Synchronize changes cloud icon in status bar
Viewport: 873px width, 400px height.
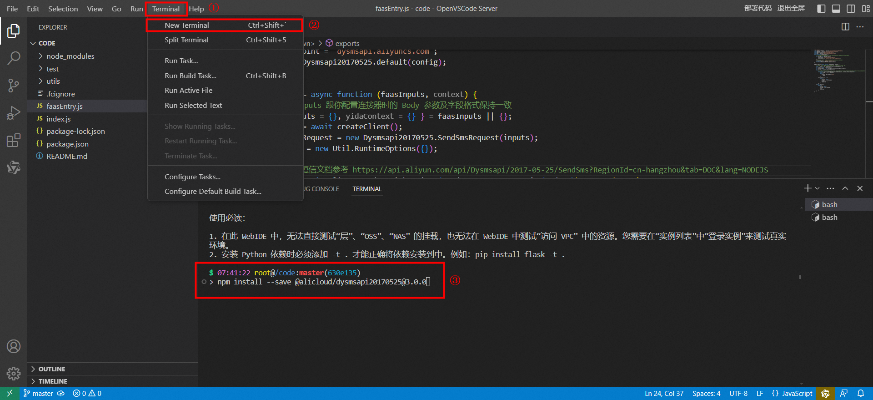point(61,394)
